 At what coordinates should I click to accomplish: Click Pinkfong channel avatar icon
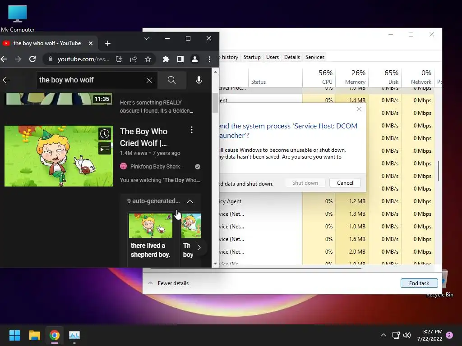click(124, 166)
